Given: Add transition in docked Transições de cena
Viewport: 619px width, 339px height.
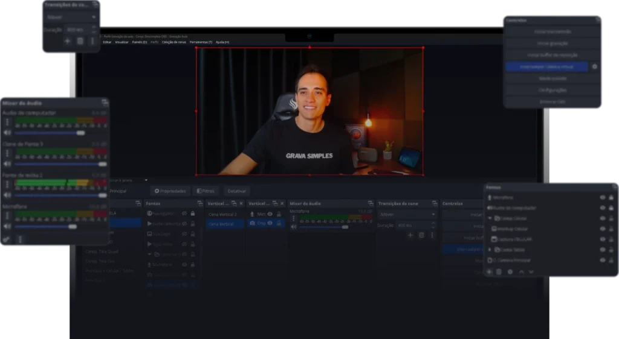Looking at the screenshot, I should pos(410,235).
